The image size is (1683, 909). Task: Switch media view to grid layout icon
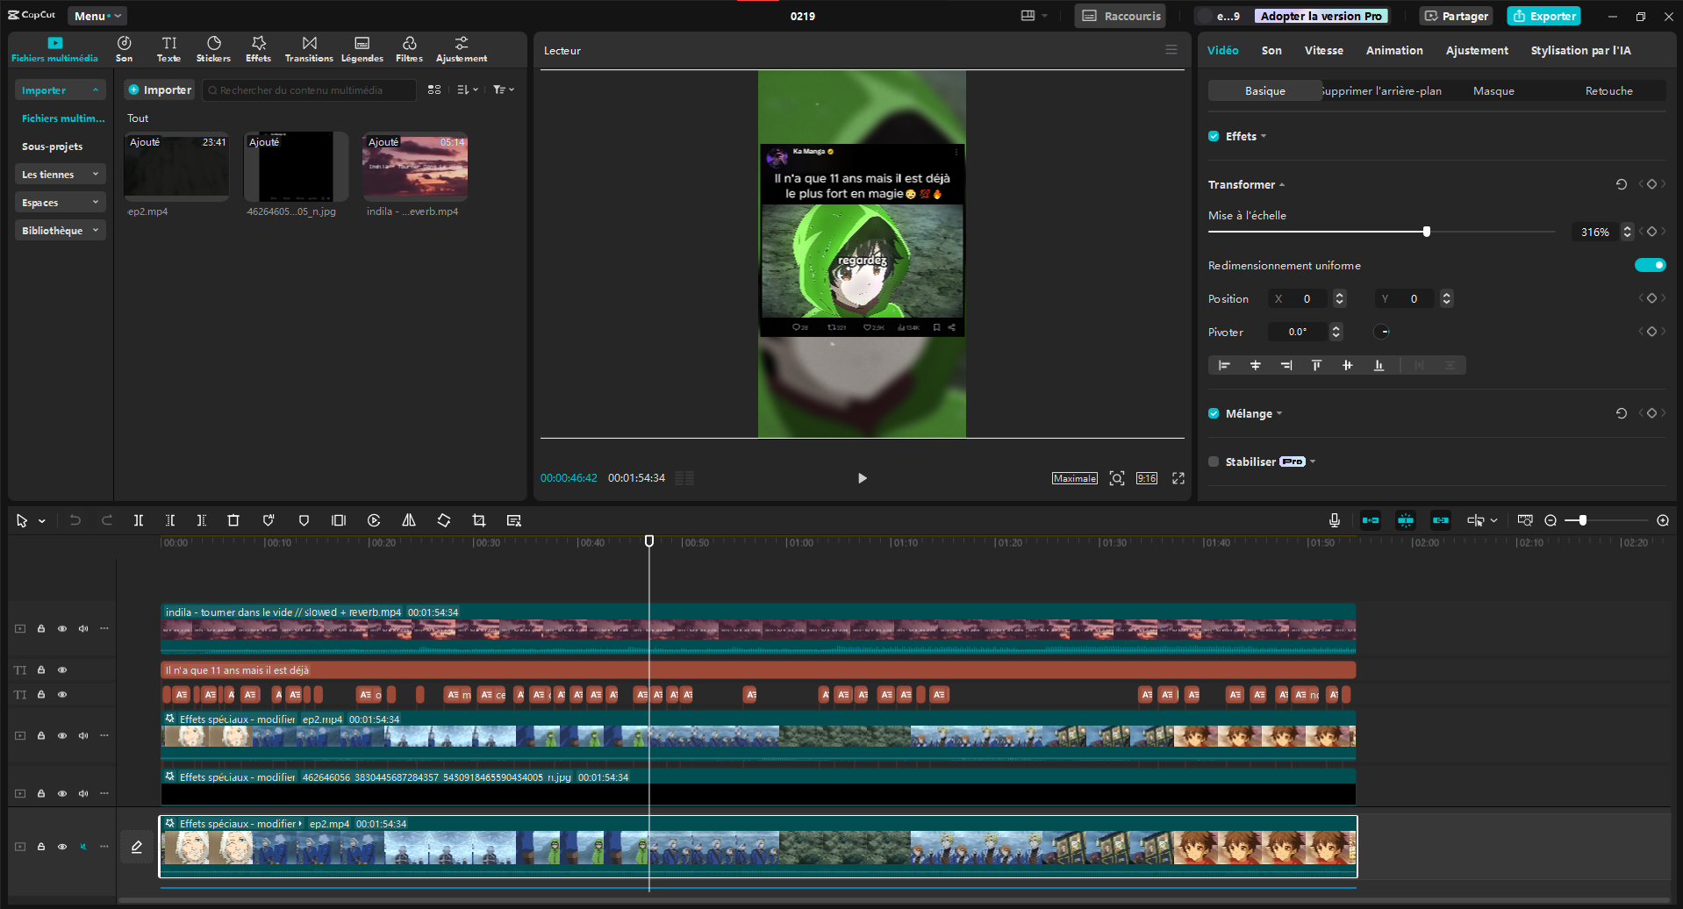[434, 89]
